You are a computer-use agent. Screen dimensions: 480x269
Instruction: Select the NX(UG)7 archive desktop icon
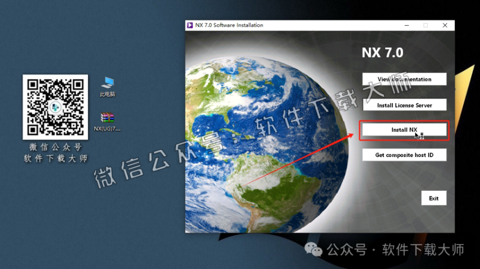[107, 122]
